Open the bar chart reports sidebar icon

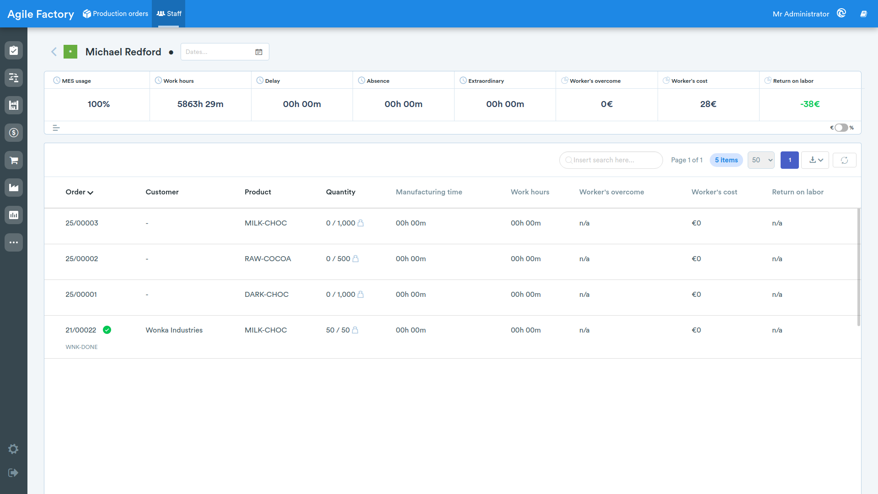click(x=14, y=215)
